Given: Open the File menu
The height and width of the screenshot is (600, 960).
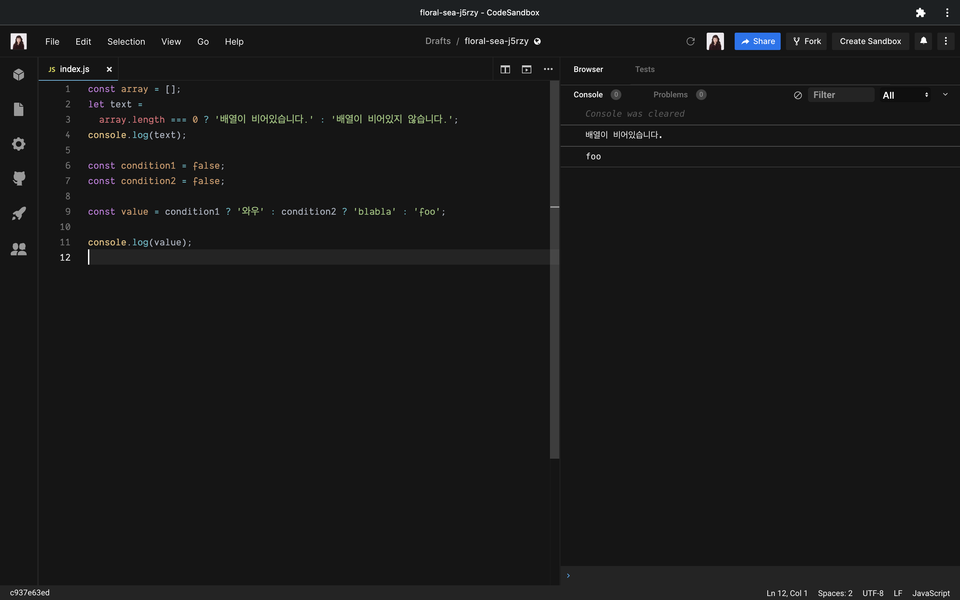Looking at the screenshot, I should [52, 42].
